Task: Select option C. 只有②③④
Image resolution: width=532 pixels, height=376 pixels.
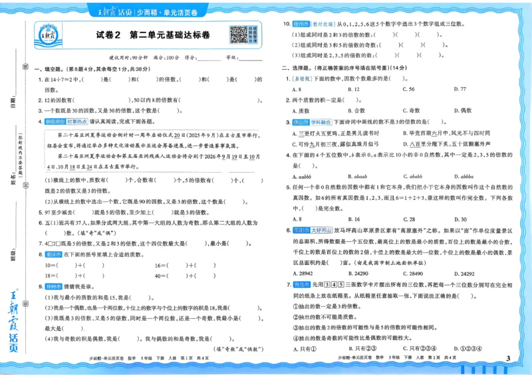Action: [420, 349]
